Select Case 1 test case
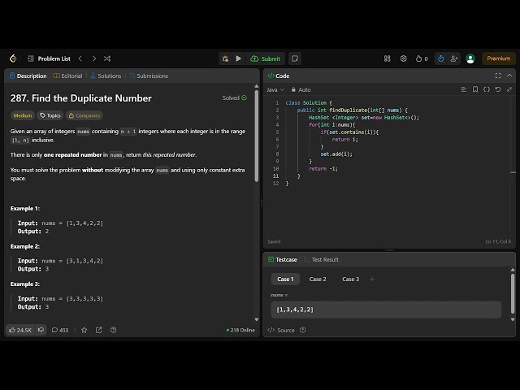520x390 pixels. pyautogui.click(x=285, y=279)
